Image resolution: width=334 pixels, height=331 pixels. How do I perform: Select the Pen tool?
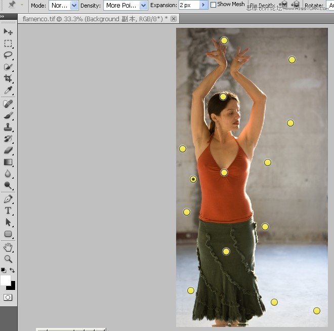(8, 199)
